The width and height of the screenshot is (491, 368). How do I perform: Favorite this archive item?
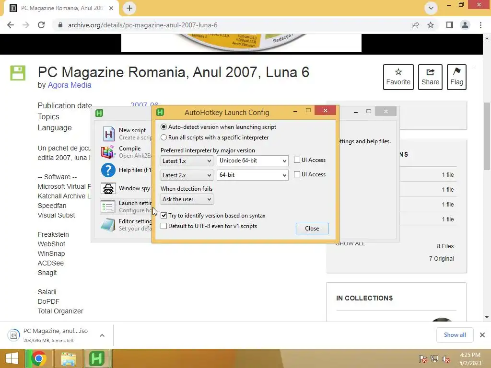398,77
